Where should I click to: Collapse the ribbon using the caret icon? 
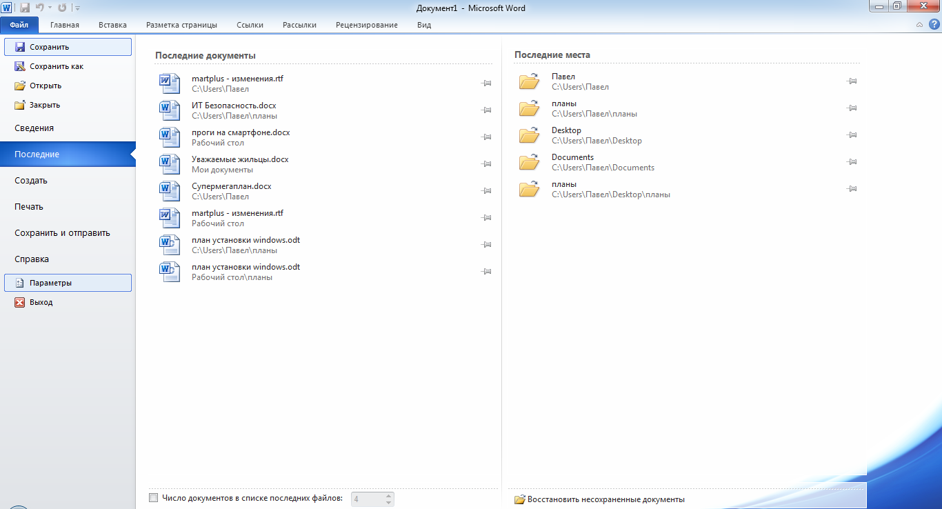click(x=919, y=25)
